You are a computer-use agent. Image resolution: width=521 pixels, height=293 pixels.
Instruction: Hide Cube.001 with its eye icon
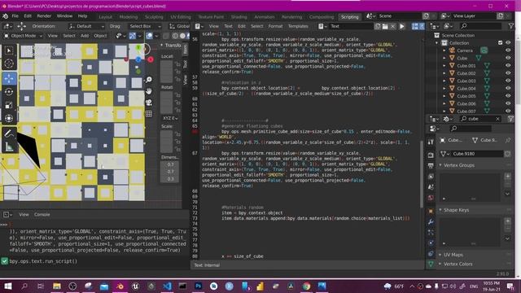[508, 66]
